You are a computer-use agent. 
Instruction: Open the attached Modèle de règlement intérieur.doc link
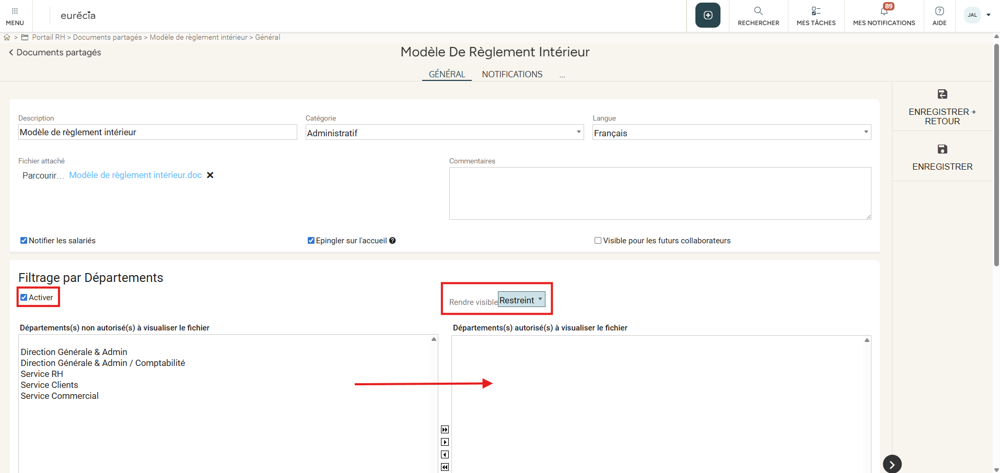point(135,175)
